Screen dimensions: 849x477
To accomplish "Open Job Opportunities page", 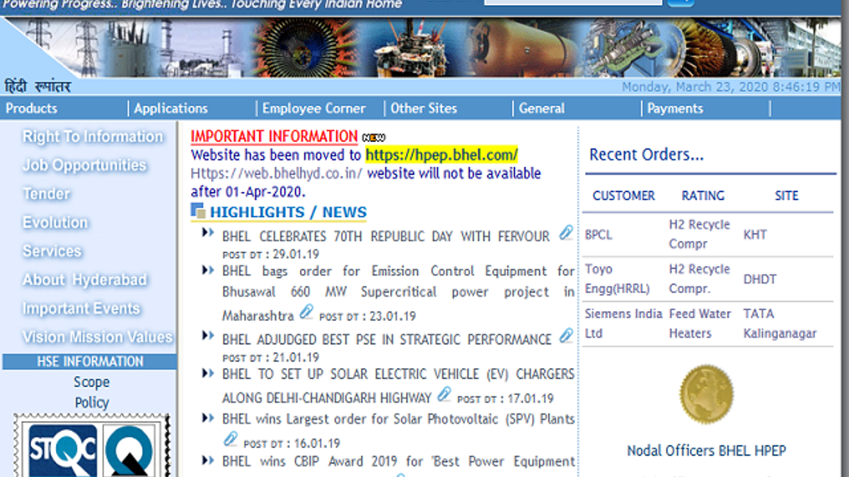I will [x=84, y=165].
